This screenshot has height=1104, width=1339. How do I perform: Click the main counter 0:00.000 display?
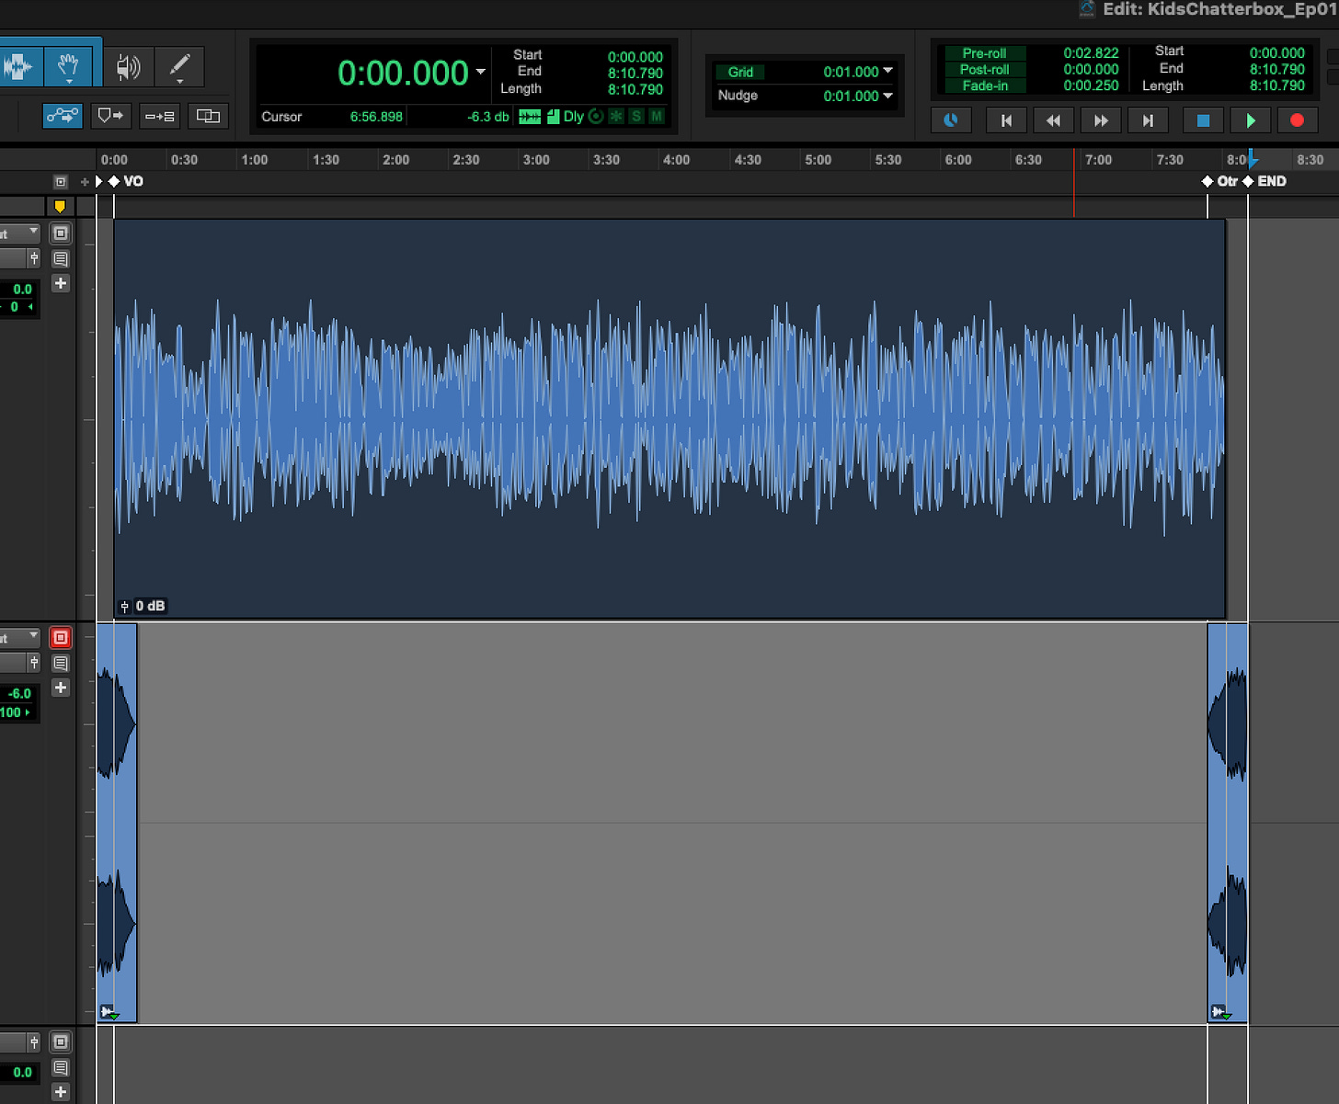click(x=403, y=73)
